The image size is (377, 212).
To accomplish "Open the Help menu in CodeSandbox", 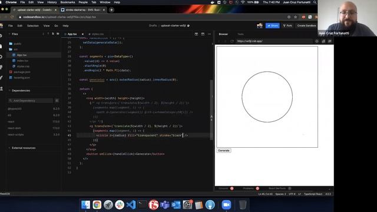I will click(65, 26).
